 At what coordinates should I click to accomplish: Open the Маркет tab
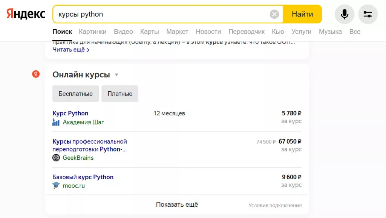coord(177,32)
